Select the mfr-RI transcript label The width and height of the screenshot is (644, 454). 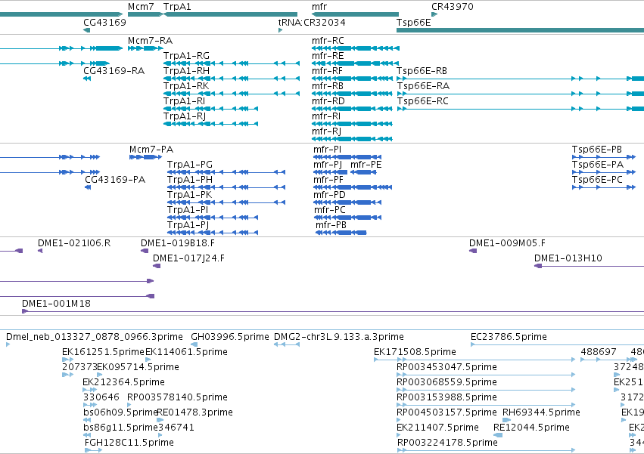pos(326,116)
